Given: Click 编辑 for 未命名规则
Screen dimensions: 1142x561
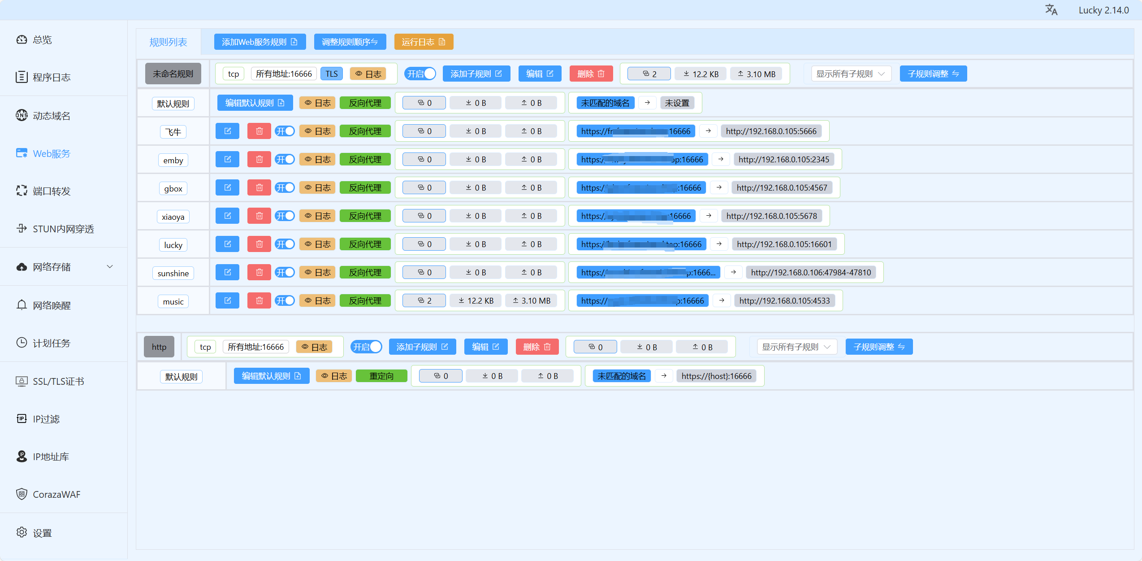Looking at the screenshot, I should coord(540,74).
